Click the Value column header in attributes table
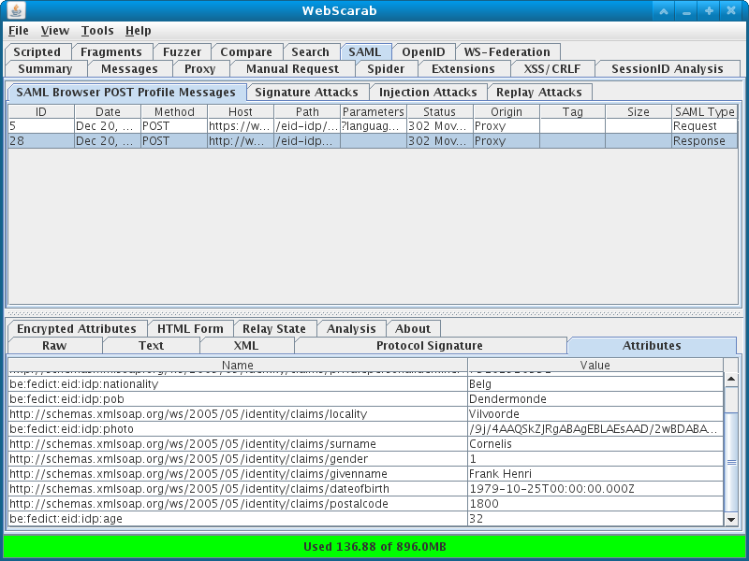 595,365
